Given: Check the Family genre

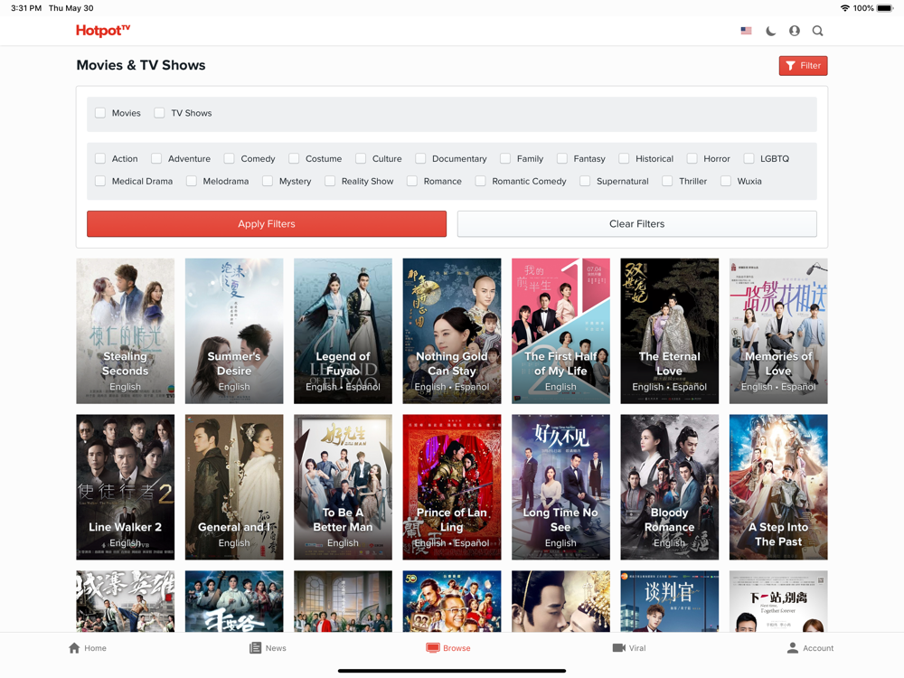Looking at the screenshot, I should (505, 158).
